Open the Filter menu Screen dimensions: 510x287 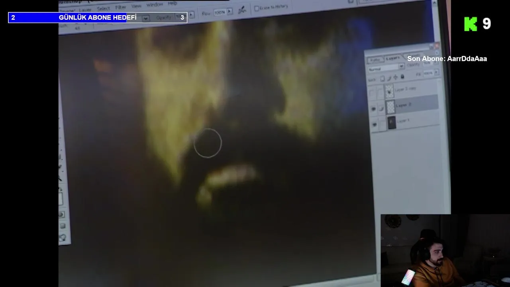tap(121, 8)
